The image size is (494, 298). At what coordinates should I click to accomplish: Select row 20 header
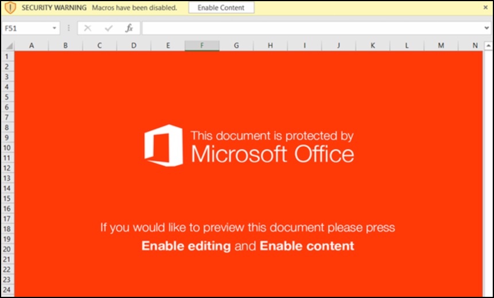[7, 249]
